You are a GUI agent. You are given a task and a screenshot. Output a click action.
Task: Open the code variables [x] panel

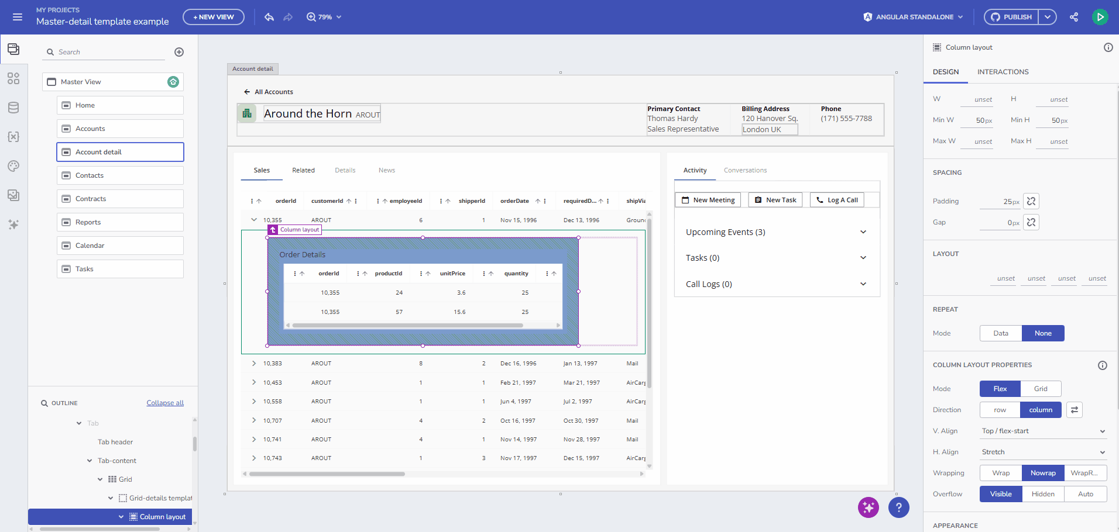13,137
